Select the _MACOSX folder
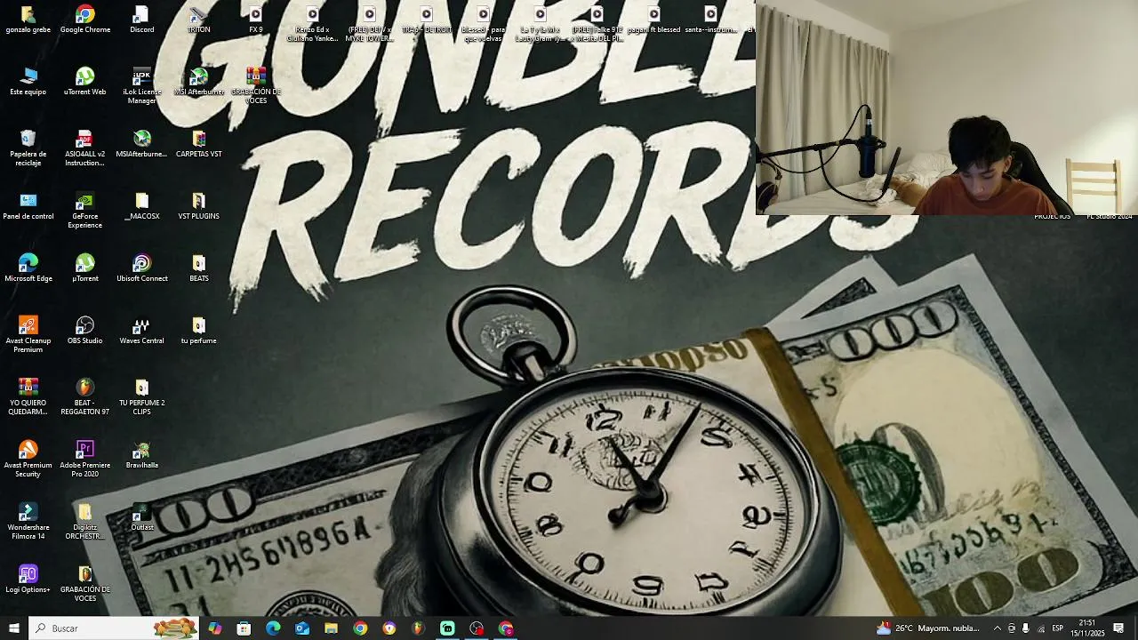The image size is (1138, 640). (x=141, y=206)
